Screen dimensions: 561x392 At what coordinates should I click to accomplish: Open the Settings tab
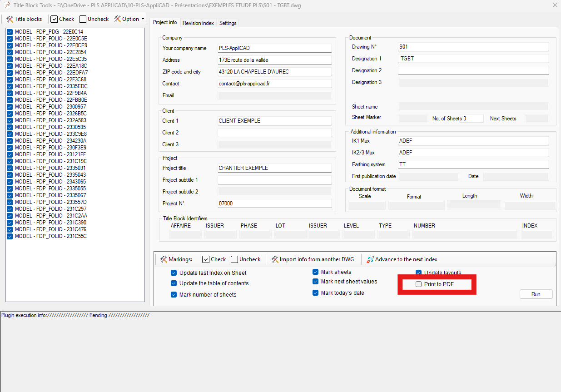(x=228, y=23)
